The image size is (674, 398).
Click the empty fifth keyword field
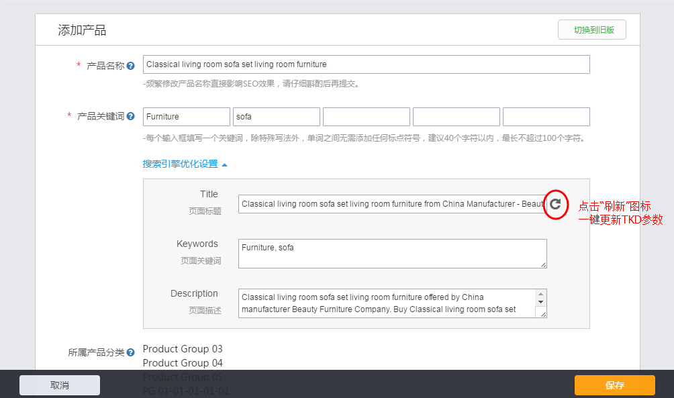pyautogui.click(x=546, y=117)
